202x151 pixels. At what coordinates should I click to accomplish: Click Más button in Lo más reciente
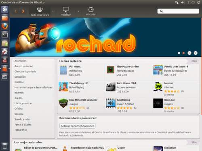pos(194,61)
